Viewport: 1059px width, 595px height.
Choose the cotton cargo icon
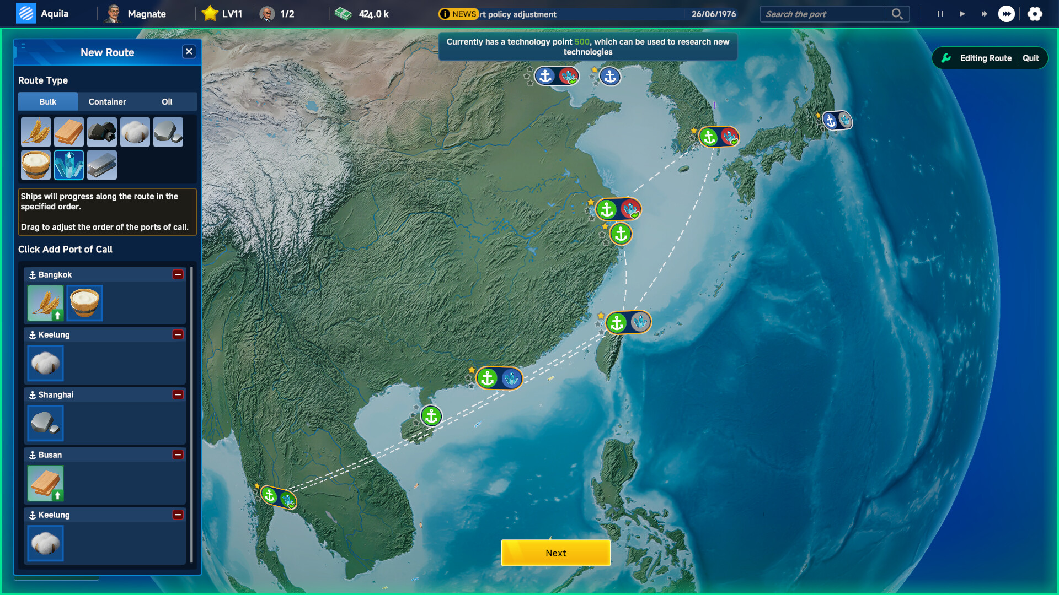[135, 132]
